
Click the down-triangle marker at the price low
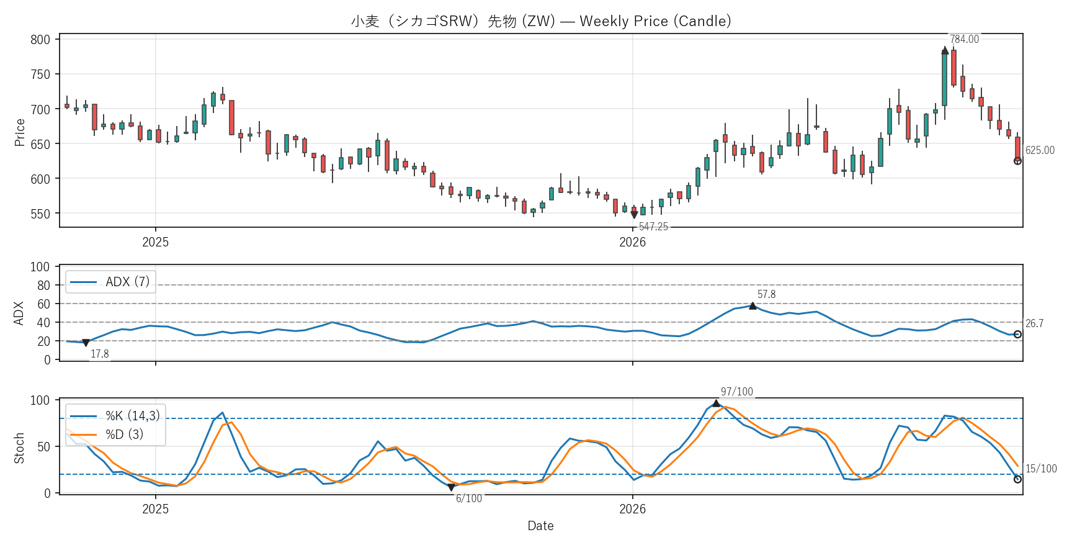pyautogui.click(x=634, y=215)
